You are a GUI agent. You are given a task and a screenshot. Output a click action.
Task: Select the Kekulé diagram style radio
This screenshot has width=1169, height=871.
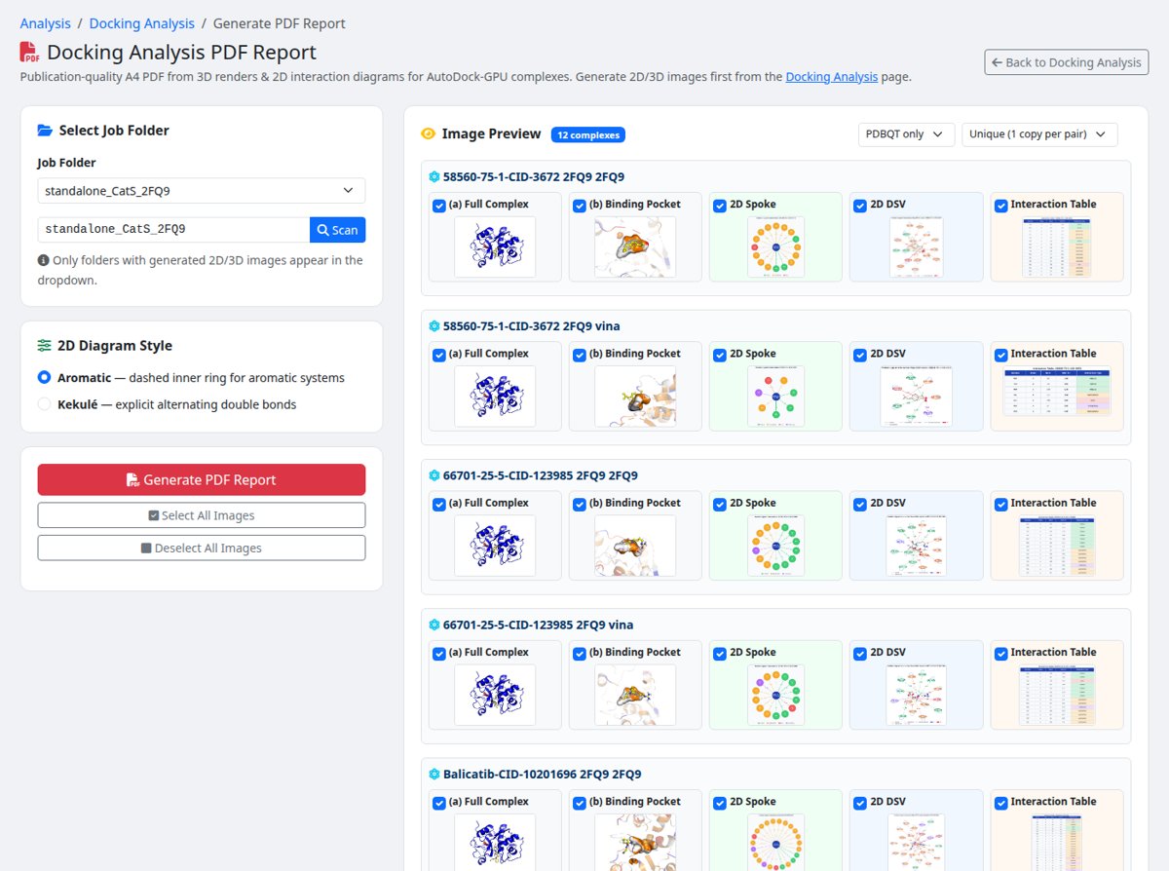(x=44, y=403)
